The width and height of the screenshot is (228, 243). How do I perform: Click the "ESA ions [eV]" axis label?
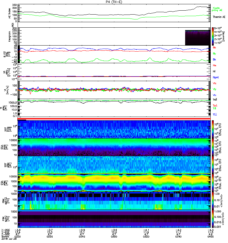point(4,147)
